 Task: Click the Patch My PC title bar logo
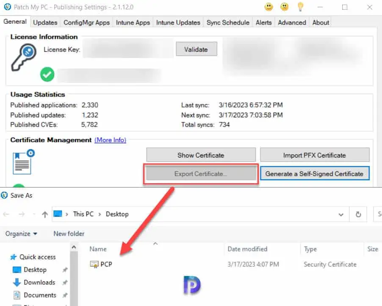coord(7,7)
